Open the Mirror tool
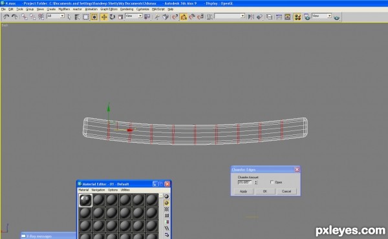The height and width of the screenshot is (239, 388). pos(251,17)
